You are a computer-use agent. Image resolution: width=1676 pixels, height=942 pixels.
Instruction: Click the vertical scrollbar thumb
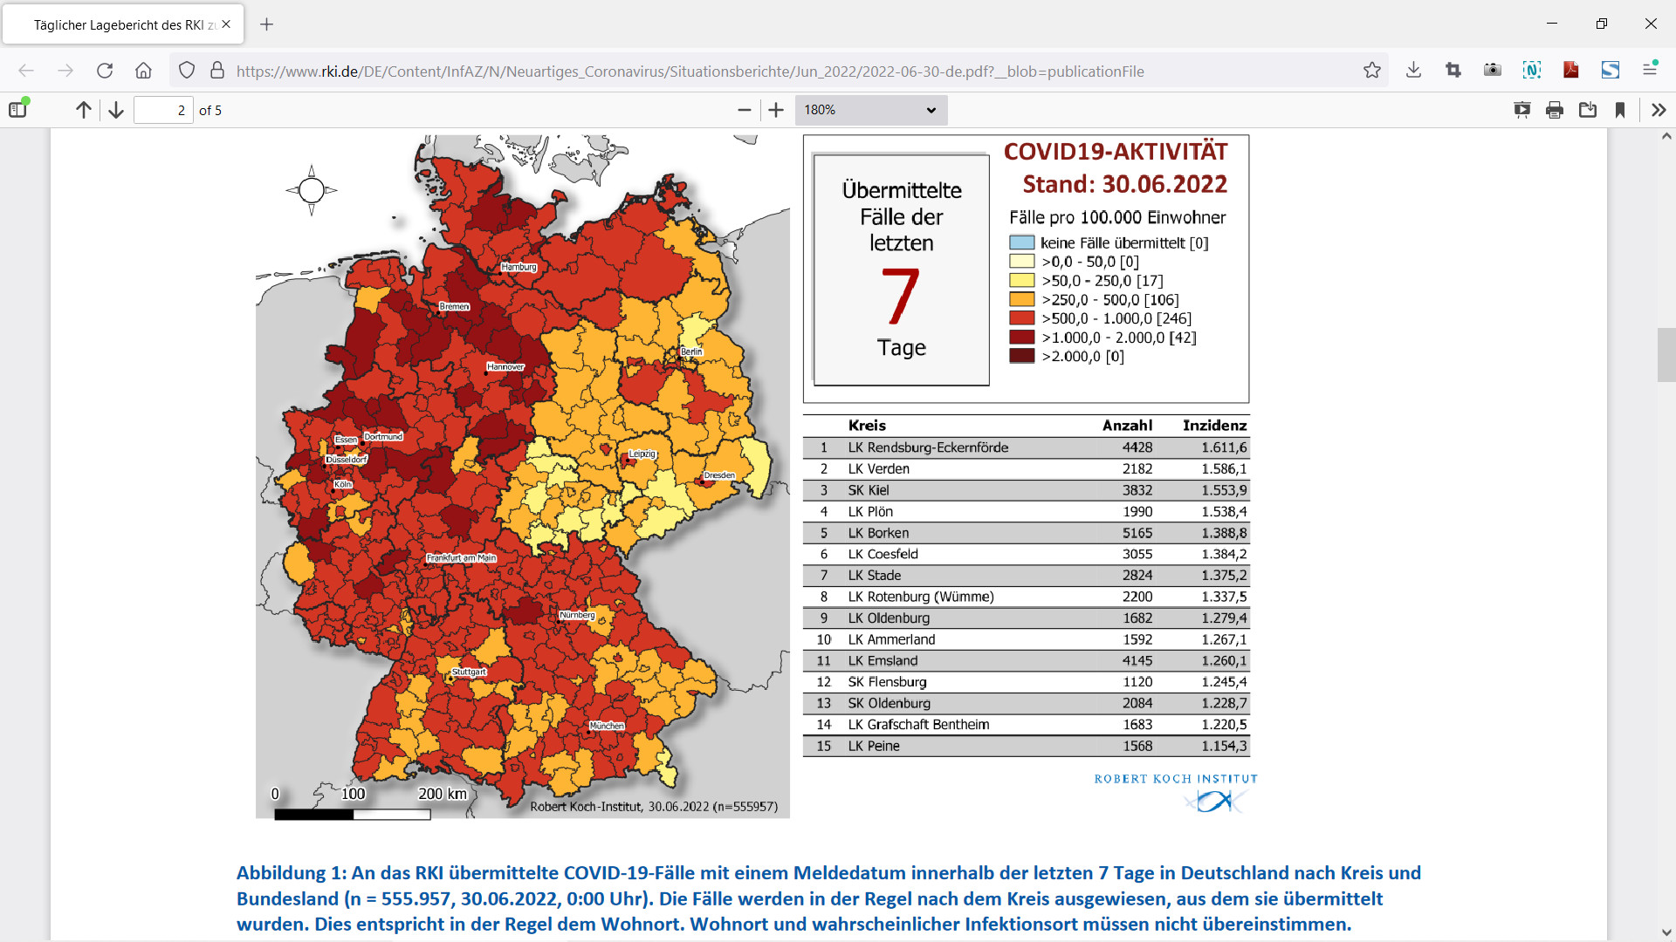pyautogui.click(x=1666, y=354)
